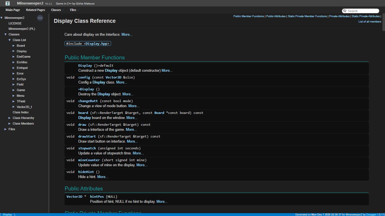Screen dimensions: 385x216
Task: Expand the ErrAlloc class arrow
Action: (x=14, y=62)
